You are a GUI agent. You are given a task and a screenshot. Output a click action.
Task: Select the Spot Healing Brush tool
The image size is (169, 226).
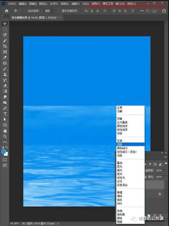(5, 63)
